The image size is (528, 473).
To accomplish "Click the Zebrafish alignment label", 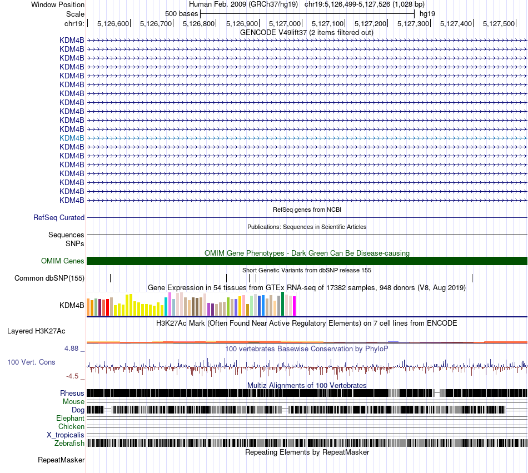I will click(x=69, y=444).
